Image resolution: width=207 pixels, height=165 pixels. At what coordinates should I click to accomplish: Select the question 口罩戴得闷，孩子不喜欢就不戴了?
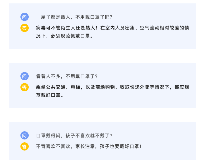tap(74, 136)
